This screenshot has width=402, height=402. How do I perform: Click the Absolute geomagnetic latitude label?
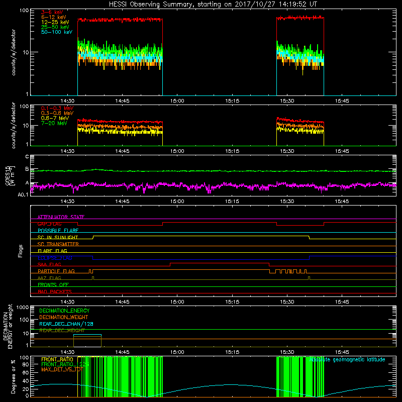[347, 360]
